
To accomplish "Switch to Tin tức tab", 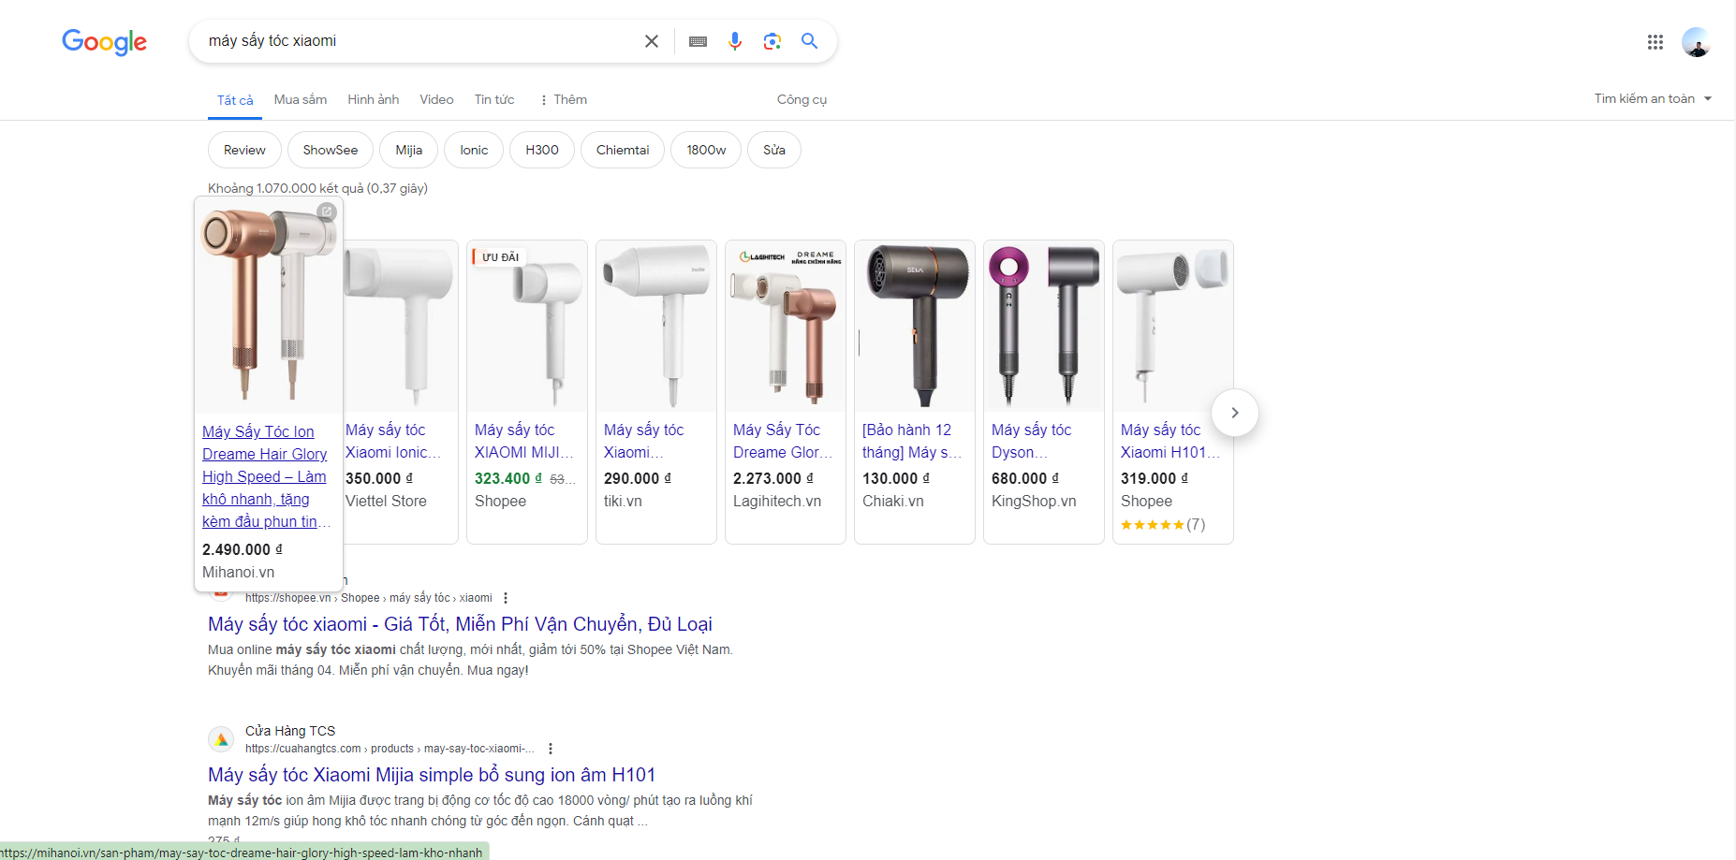I will (x=494, y=99).
